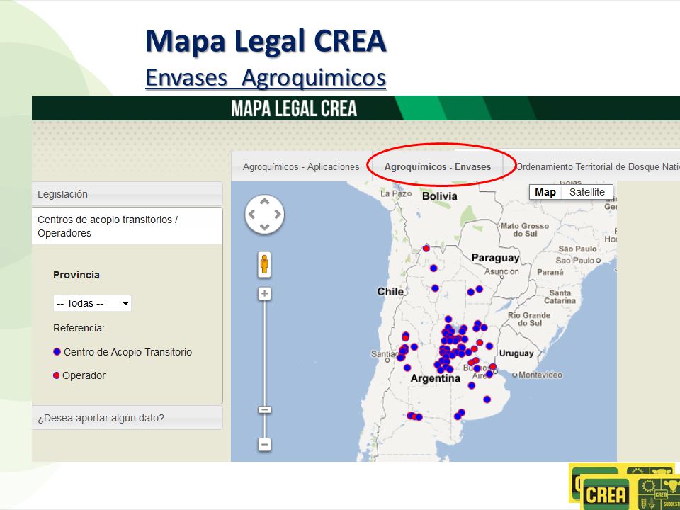Click the Asuncion city label
Image resolution: width=680 pixels, height=510 pixels.
coord(501,271)
